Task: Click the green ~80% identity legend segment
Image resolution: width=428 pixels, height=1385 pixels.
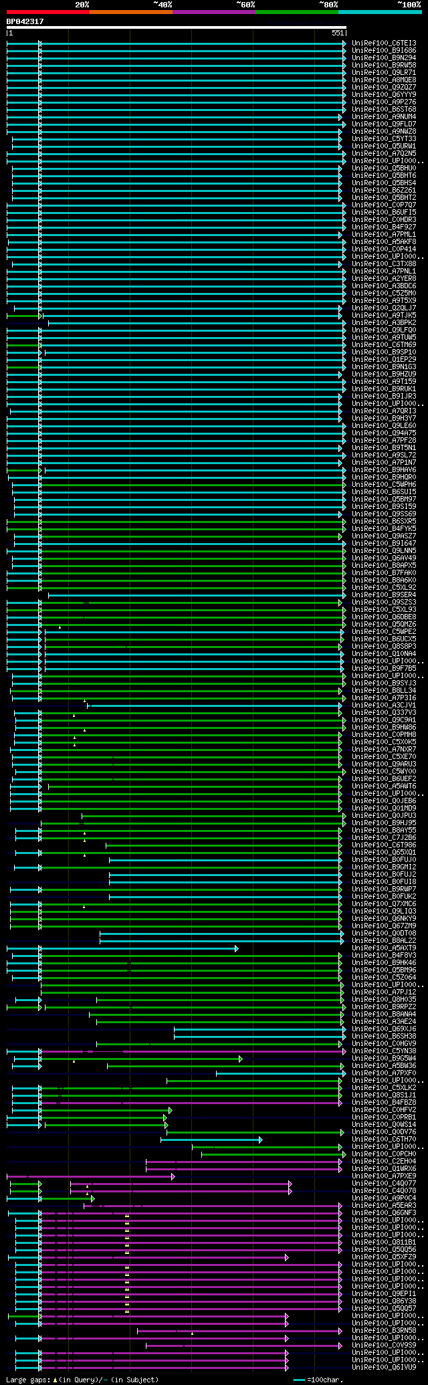Action: point(296,12)
